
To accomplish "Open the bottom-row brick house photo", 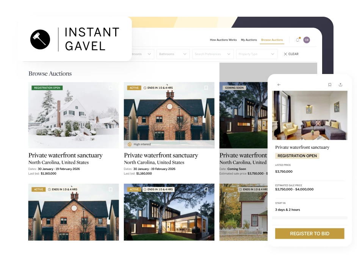I will point(74,212).
